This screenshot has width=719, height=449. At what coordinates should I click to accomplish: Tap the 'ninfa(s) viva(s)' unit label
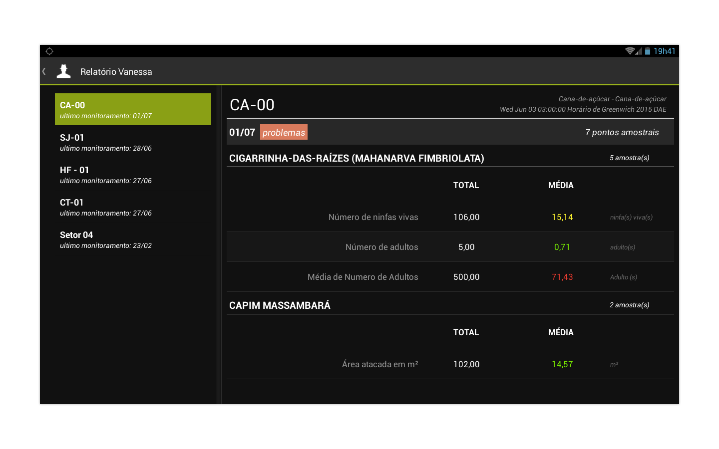pyautogui.click(x=631, y=217)
